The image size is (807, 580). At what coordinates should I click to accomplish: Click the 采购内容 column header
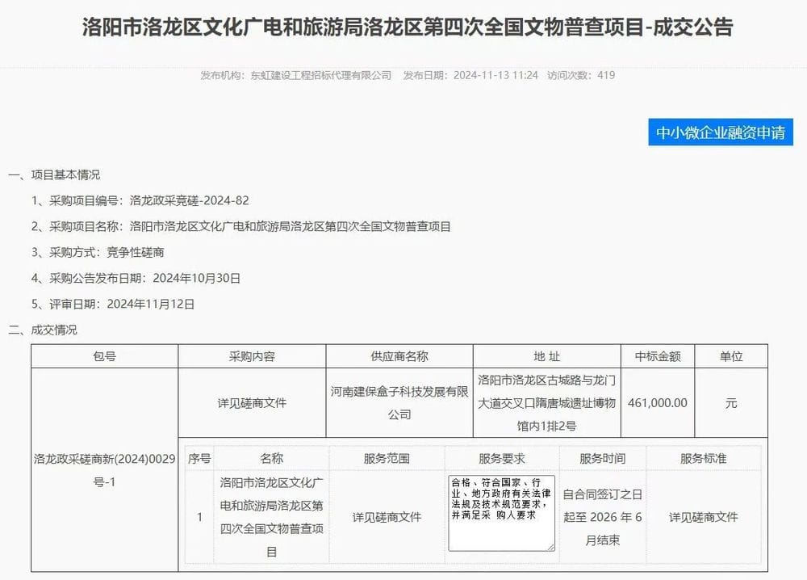pyautogui.click(x=252, y=356)
